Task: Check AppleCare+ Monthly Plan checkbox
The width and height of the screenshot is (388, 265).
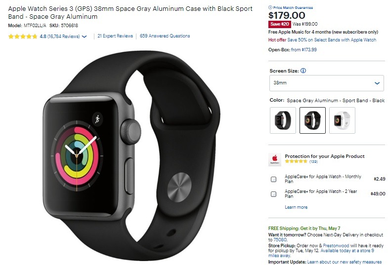Action: click(x=273, y=179)
